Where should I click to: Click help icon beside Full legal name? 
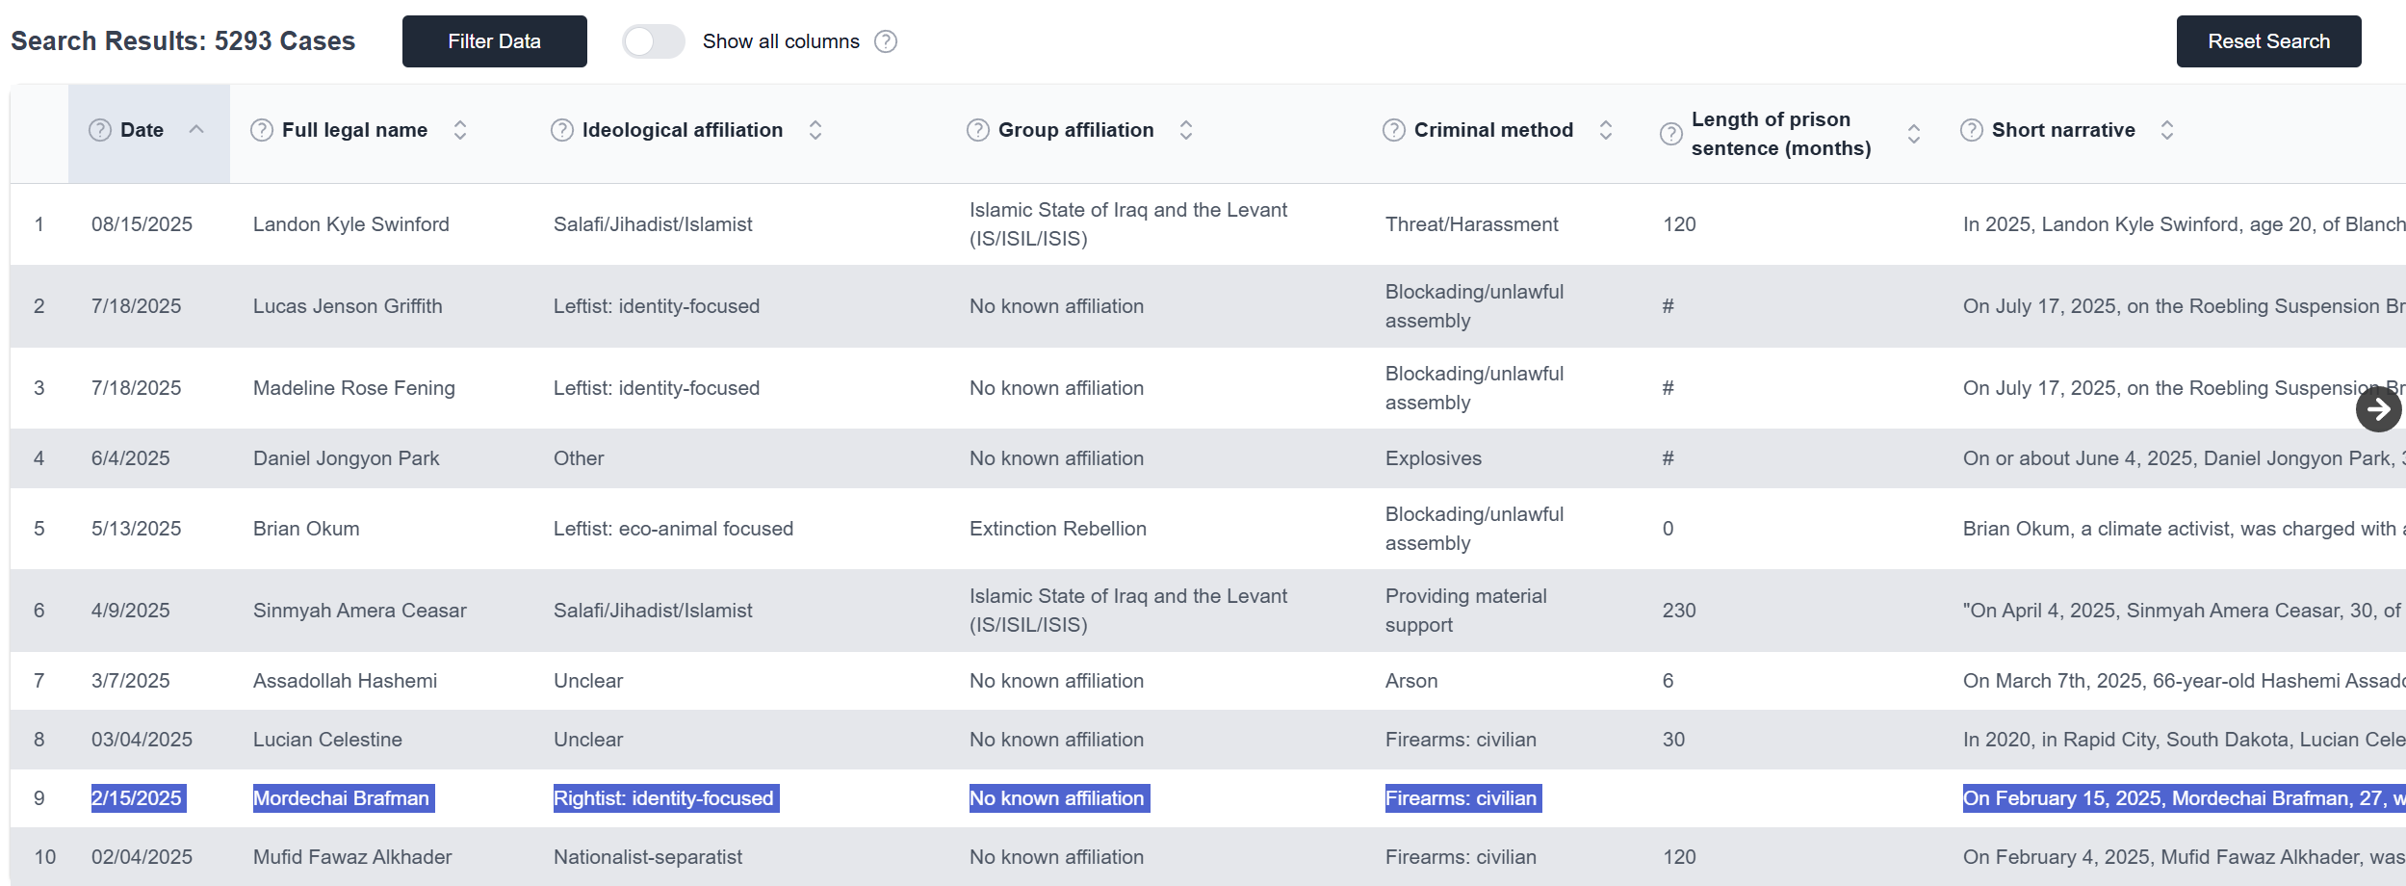click(x=262, y=130)
